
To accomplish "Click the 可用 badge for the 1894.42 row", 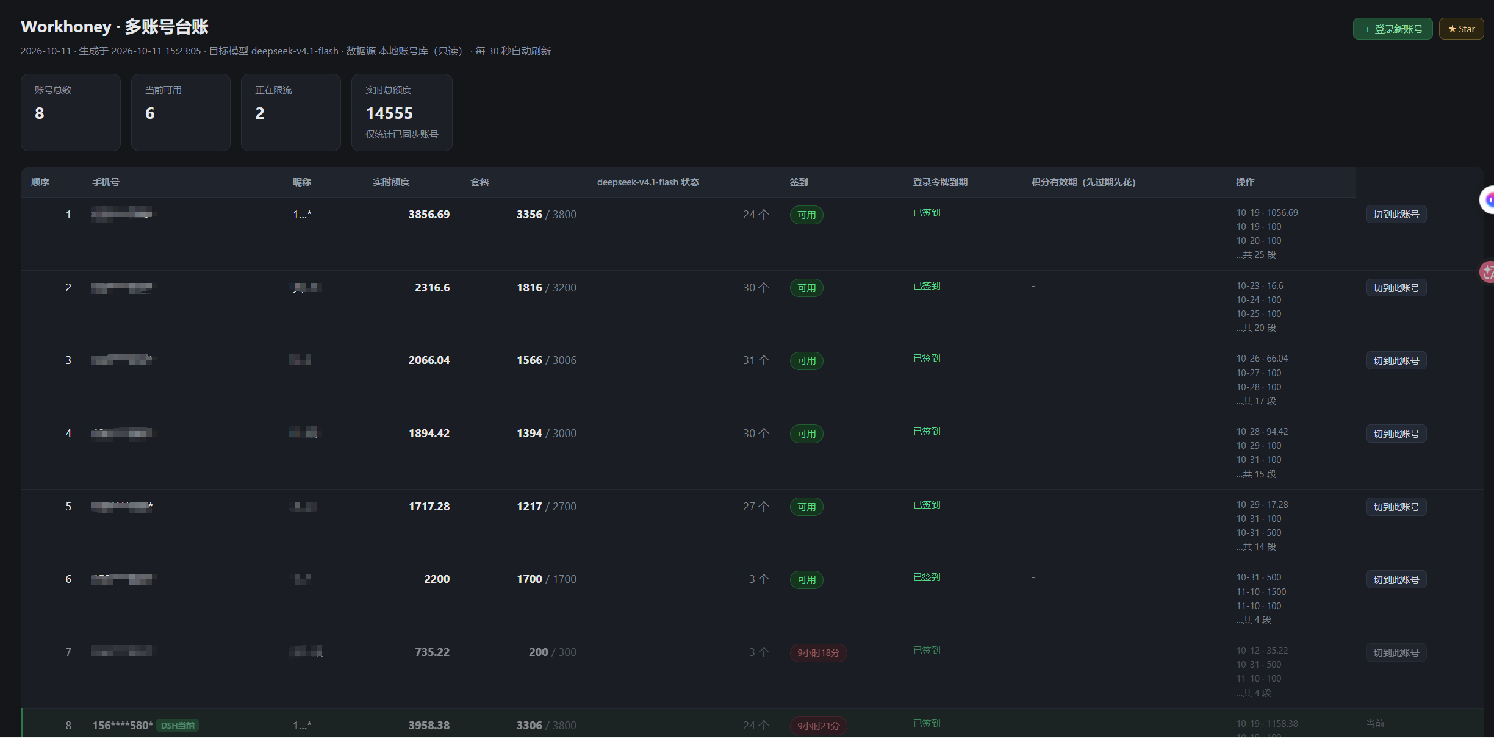I will coord(806,434).
